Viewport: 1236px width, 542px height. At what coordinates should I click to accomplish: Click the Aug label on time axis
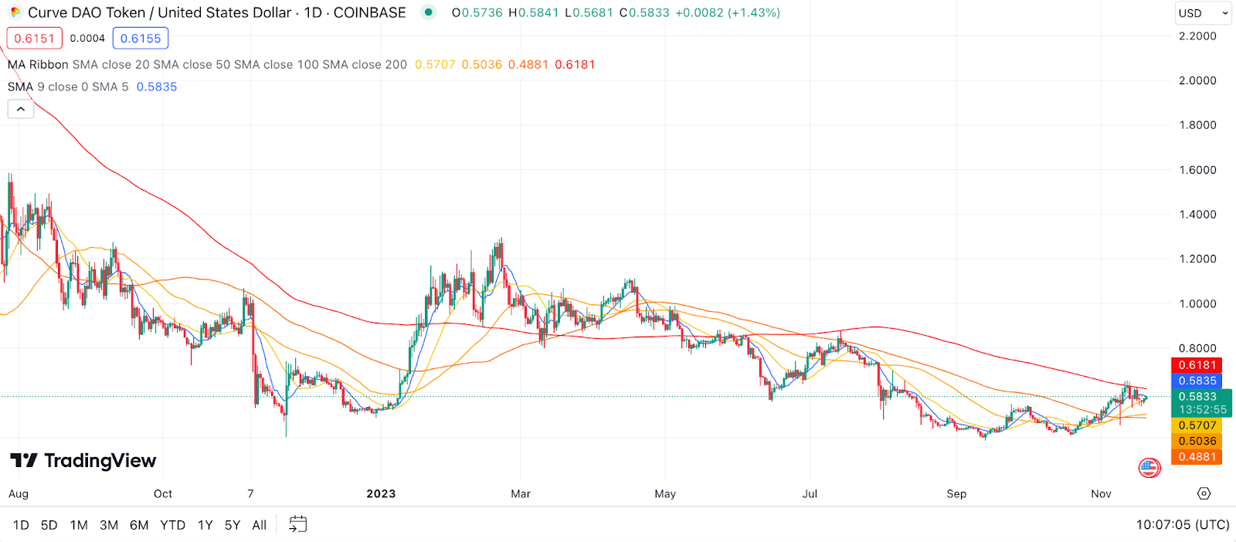19,494
